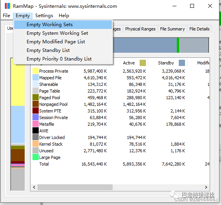Click the AWE black swatch

pos(36,130)
